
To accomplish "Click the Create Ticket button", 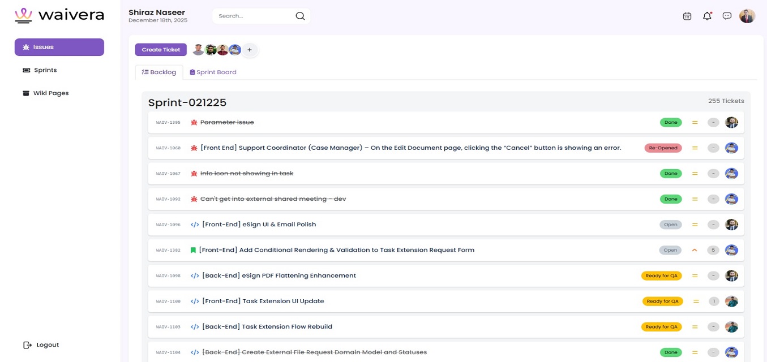I will (x=161, y=50).
